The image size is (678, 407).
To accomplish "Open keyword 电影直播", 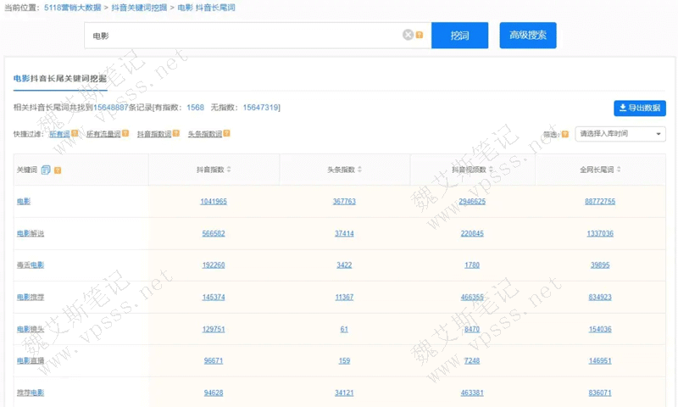I will pos(31,360).
